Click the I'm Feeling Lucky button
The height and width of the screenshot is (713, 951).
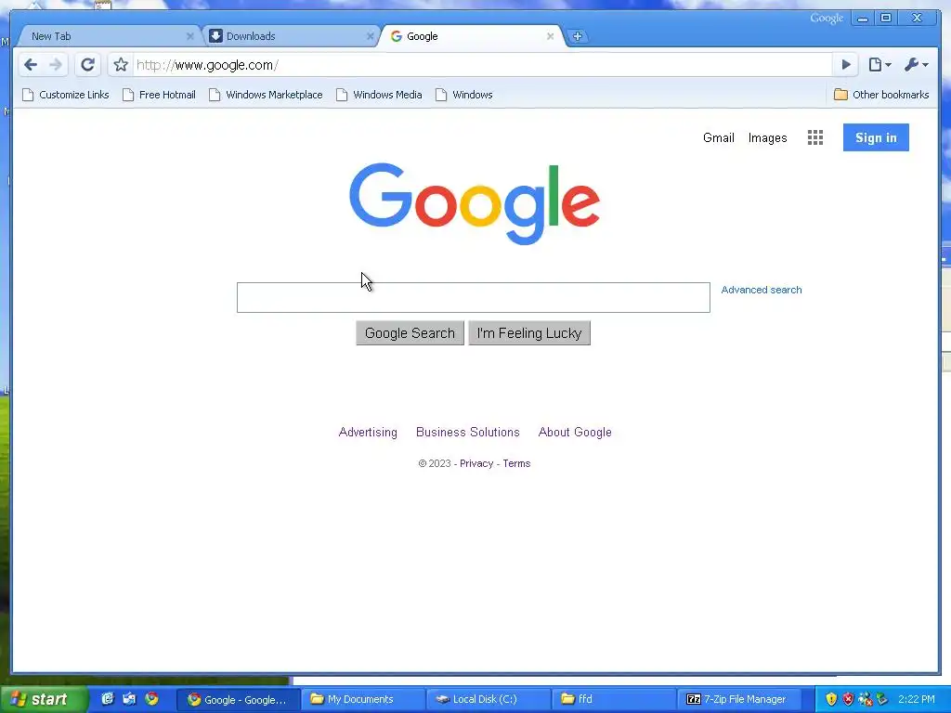pyautogui.click(x=528, y=333)
